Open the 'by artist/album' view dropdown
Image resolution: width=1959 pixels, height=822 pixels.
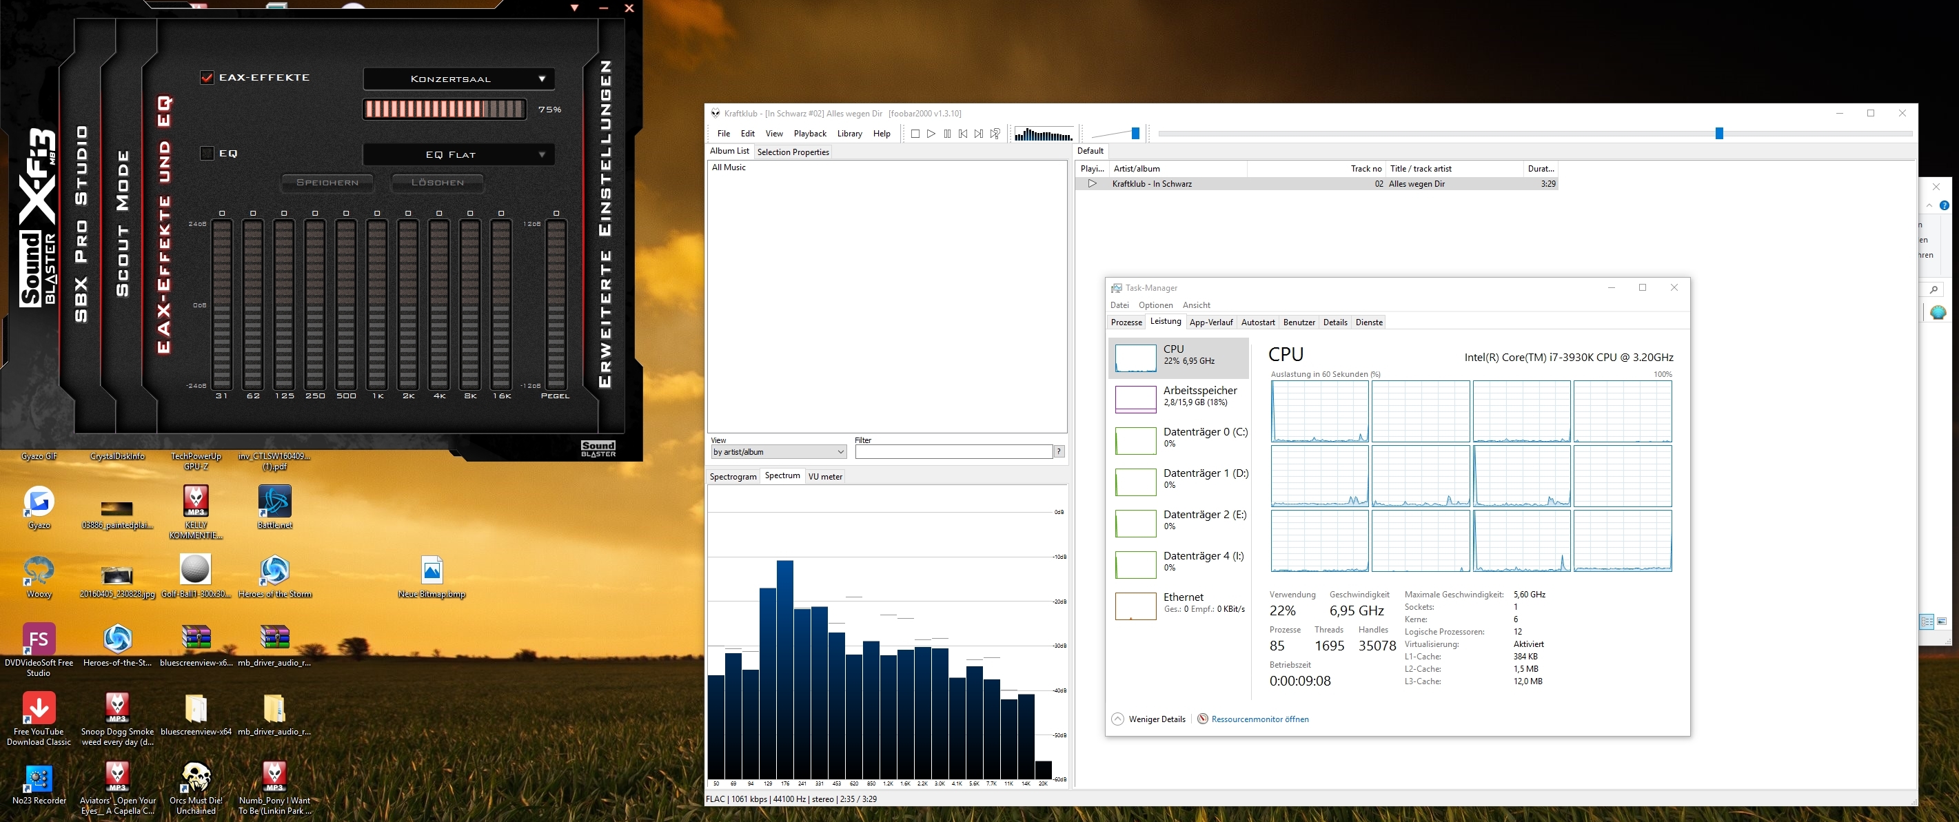pos(779,452)
